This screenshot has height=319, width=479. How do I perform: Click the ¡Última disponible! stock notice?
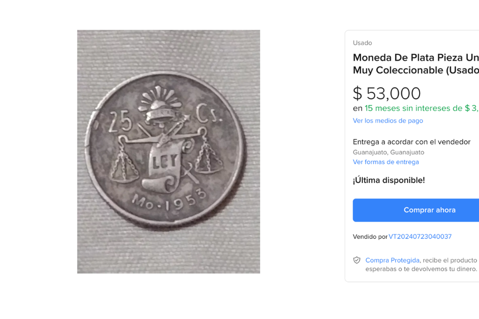click(389, 180)
